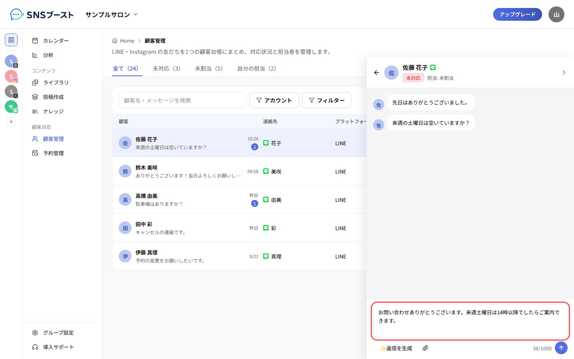Click the 未対応 status badge in chat header

click(x=413, y=78)
